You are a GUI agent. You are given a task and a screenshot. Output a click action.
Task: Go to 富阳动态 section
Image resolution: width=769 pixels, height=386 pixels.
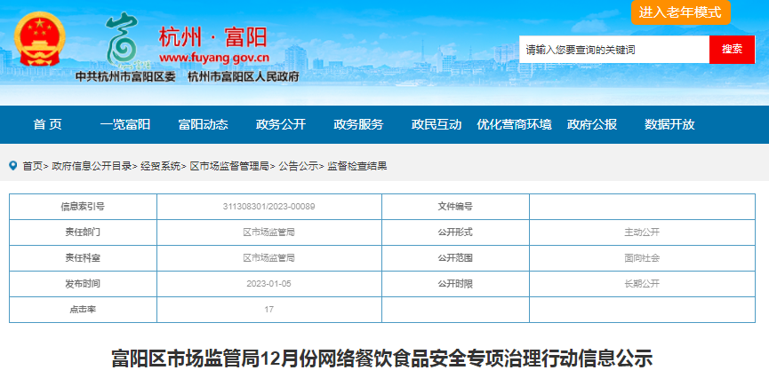coord(203,124)
